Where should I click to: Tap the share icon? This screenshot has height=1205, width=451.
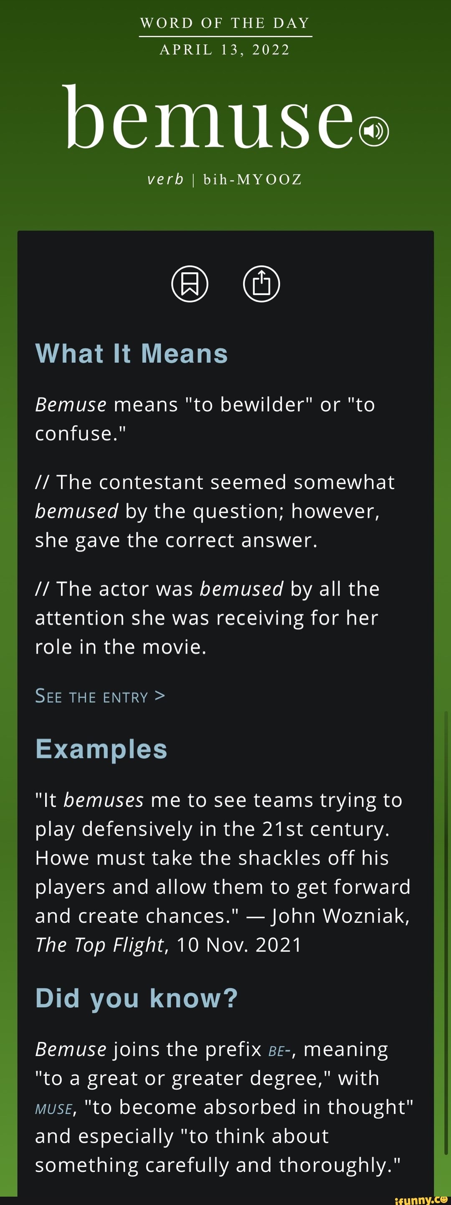coord(261,283)
